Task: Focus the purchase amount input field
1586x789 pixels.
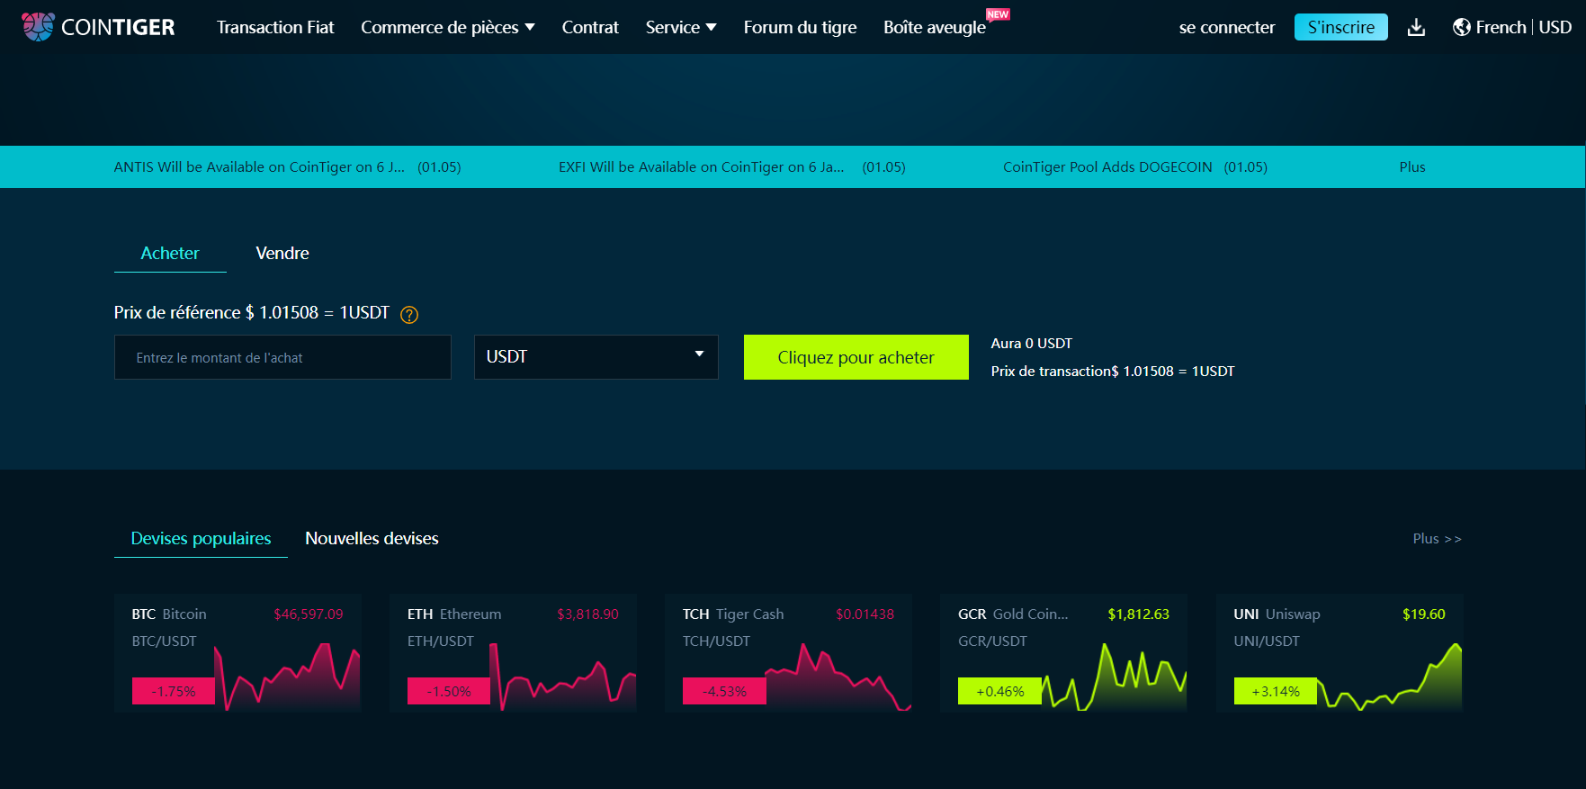Action: 282,357
